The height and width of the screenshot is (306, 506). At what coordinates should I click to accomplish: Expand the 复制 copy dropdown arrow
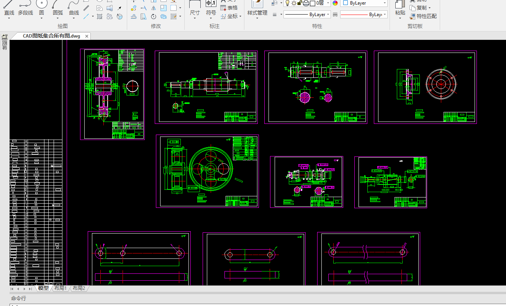click(x=429, y=8)
